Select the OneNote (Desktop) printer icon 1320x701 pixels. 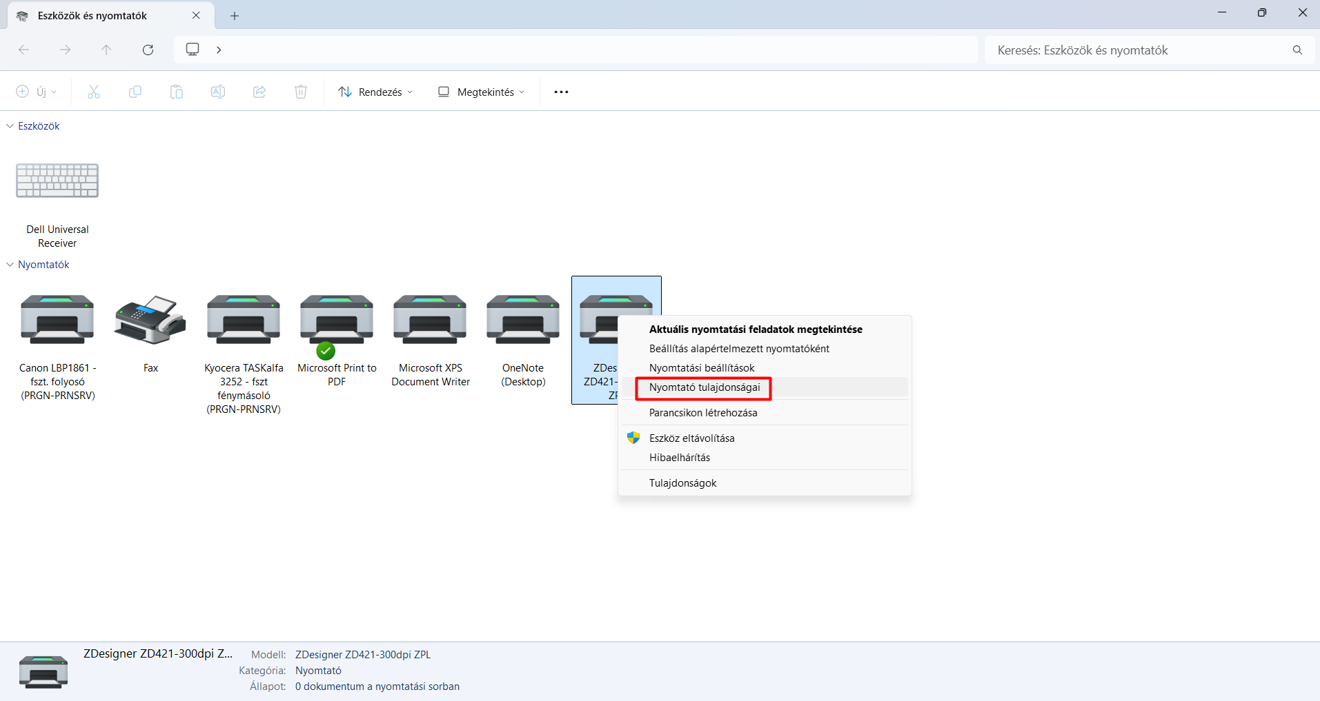coord(523,319)
